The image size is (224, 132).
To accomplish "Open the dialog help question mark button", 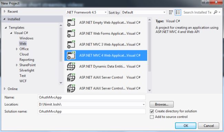I will pos(205,2).
